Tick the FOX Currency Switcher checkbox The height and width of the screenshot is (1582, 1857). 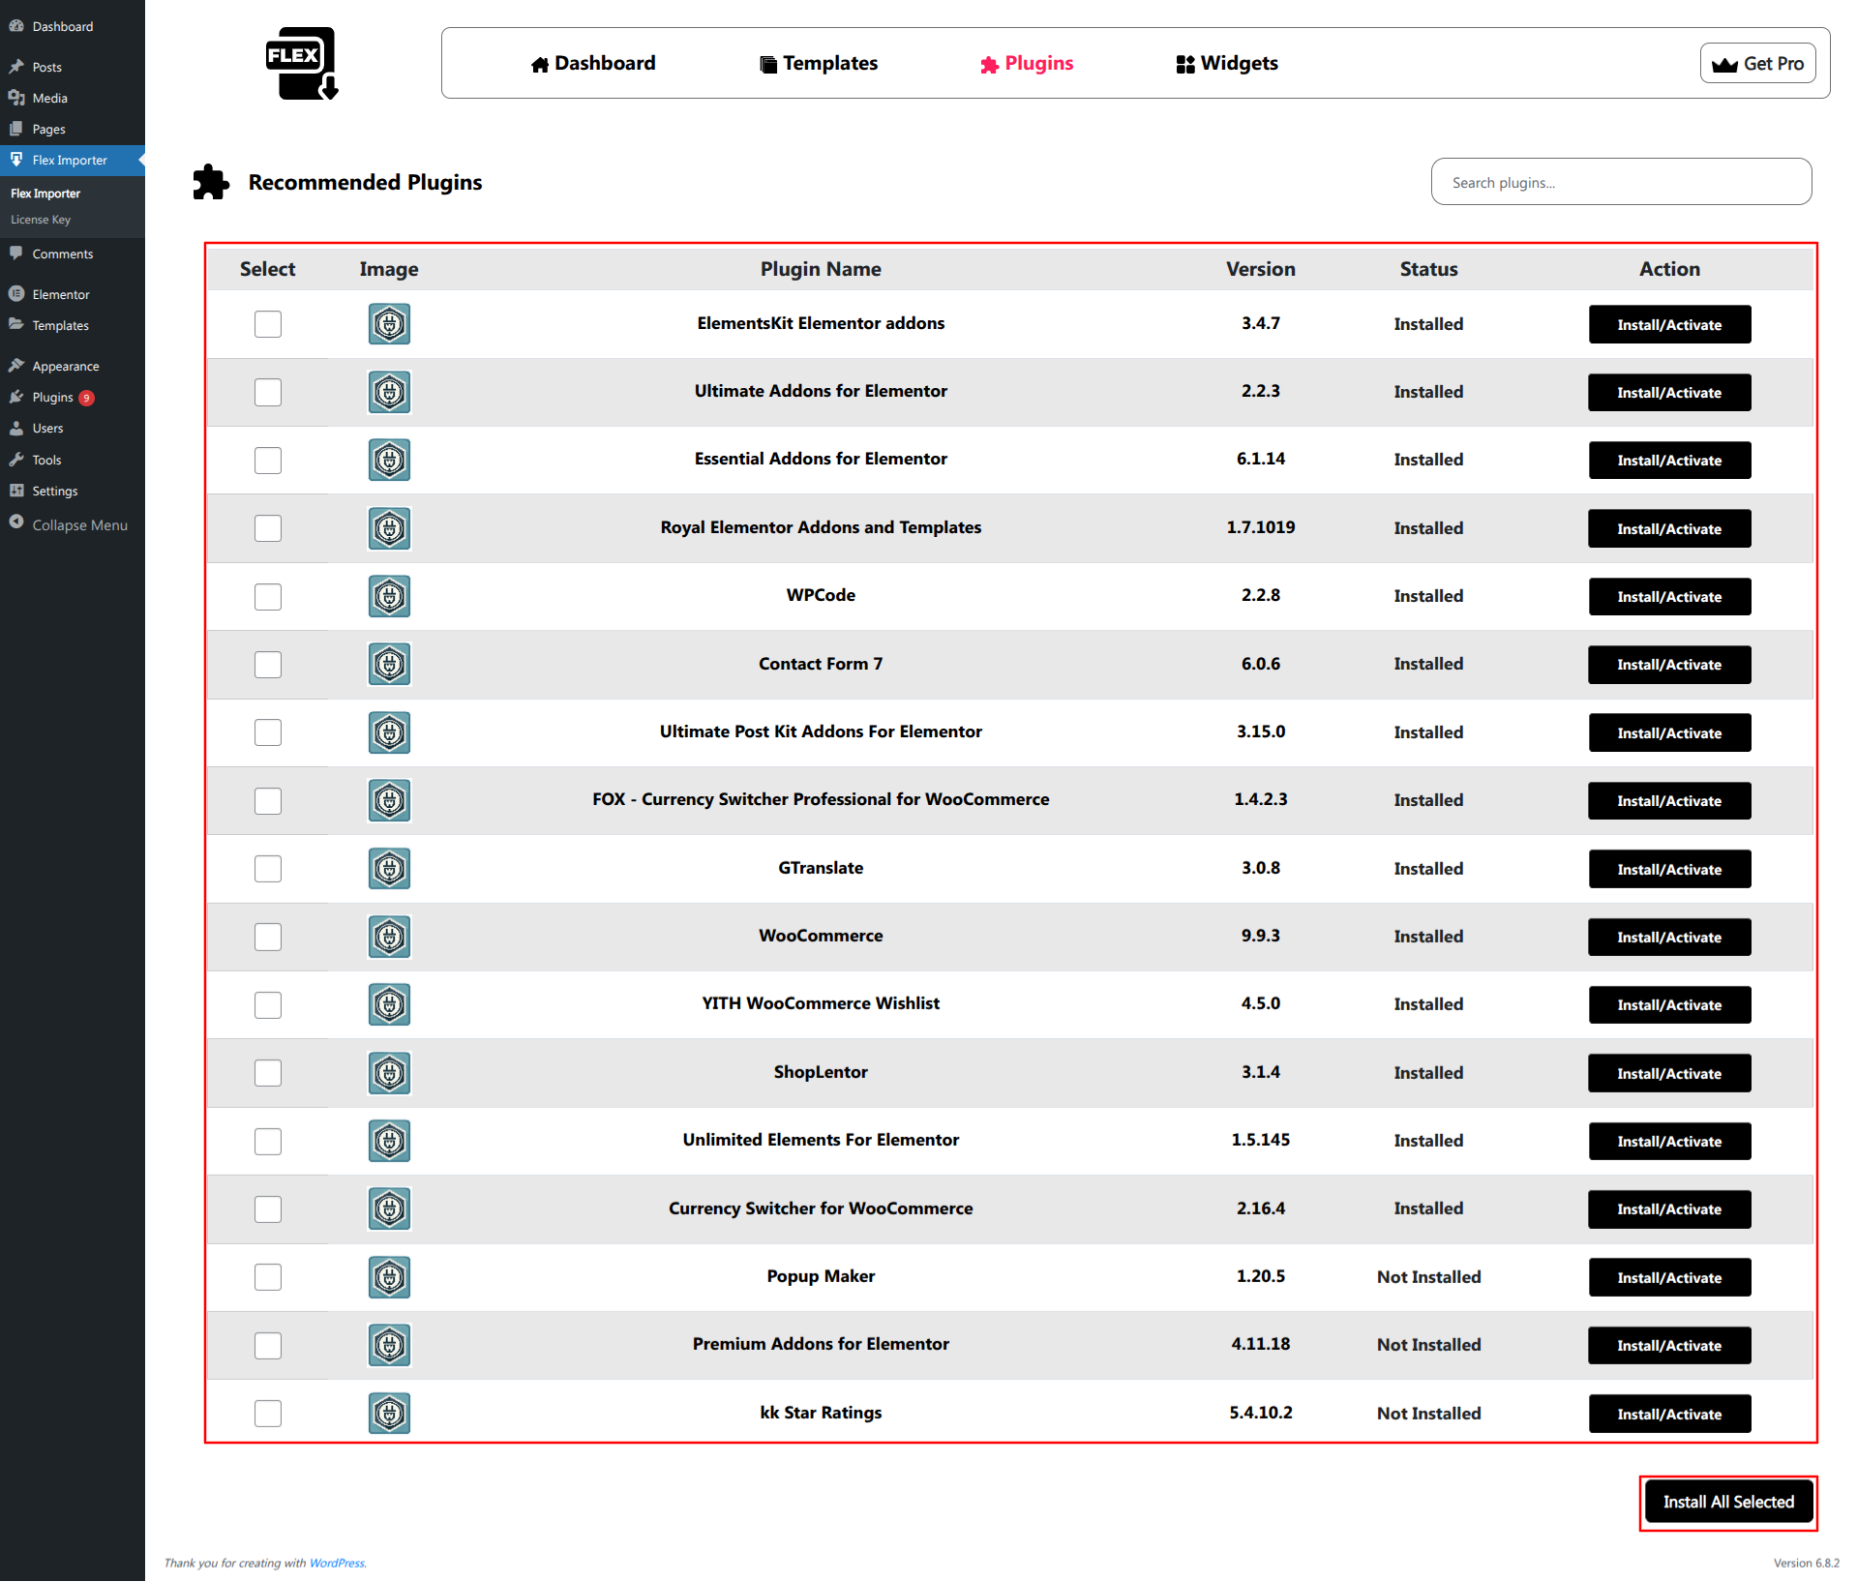pos(268,801)
